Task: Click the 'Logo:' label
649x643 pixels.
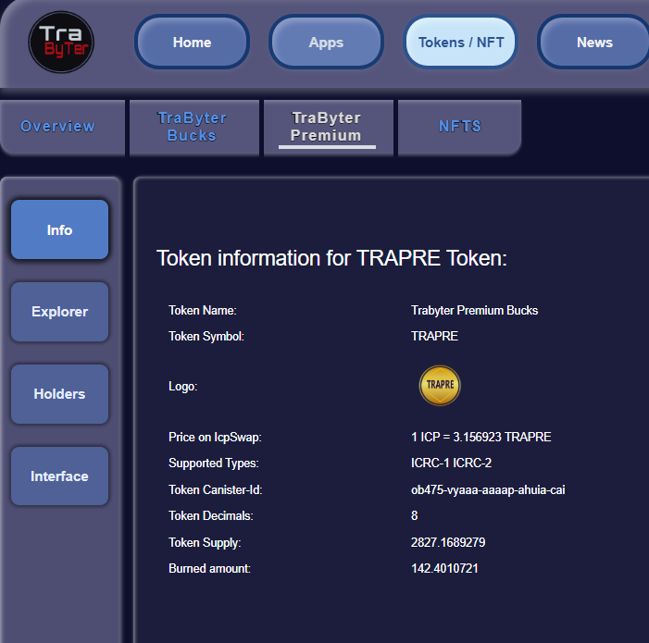Action: pyautogui.click(x=183, y=387)
